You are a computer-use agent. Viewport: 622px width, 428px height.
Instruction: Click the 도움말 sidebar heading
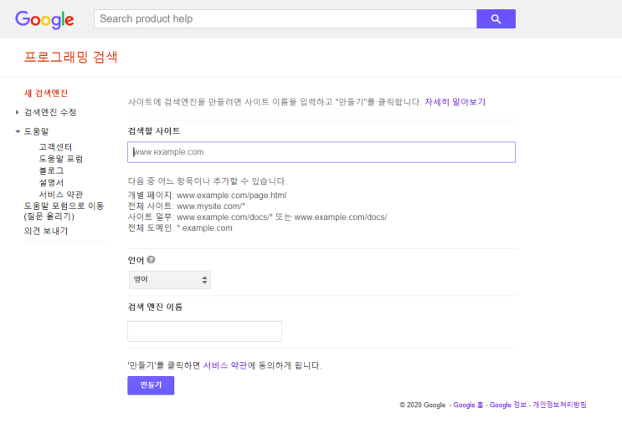(36, 131)
